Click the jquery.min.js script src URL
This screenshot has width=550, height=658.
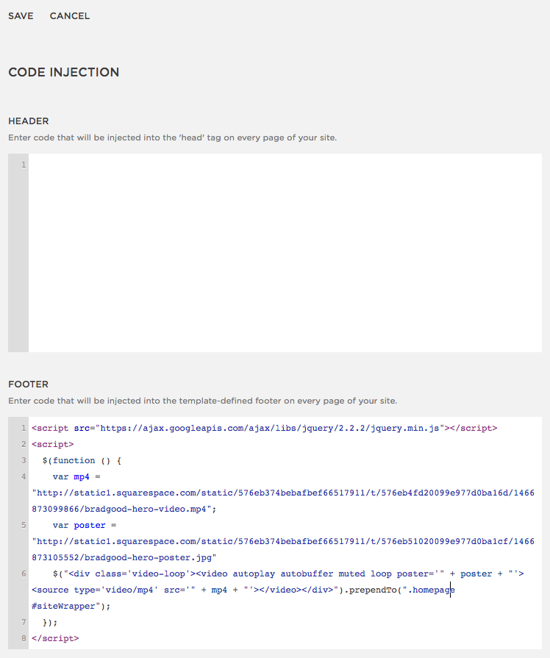[x=270, y=428]
